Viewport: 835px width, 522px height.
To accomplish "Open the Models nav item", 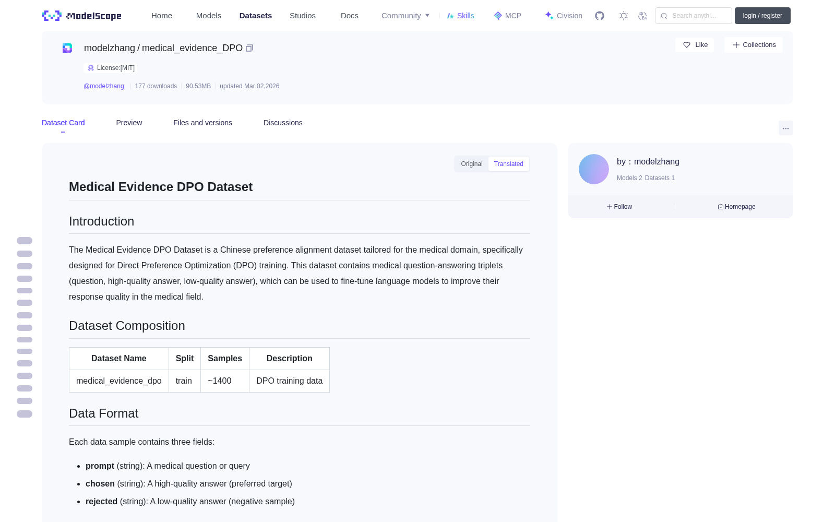I will click(x=209, y=16).
